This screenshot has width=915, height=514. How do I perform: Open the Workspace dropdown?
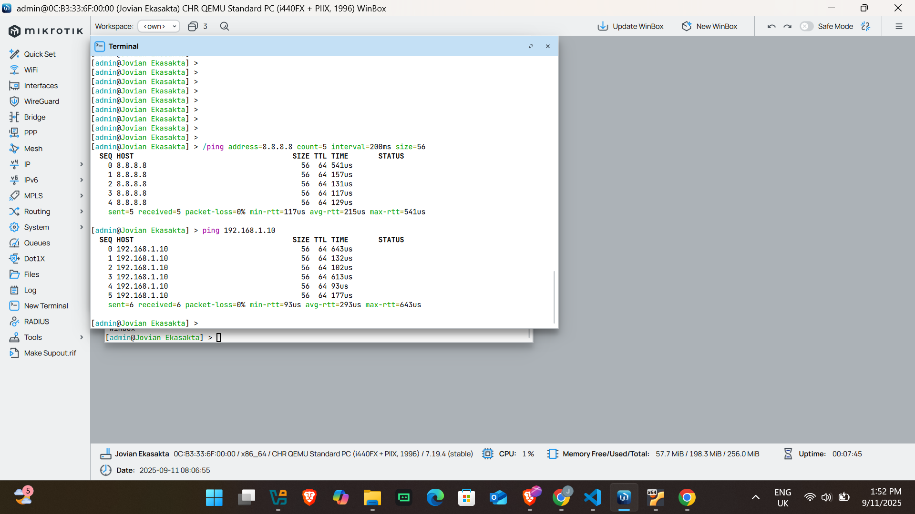click(x=159, y=26)
